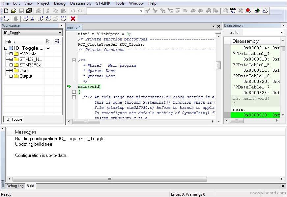This screenshot has height=197, width=287.
Task: Click the checkmark beside IO_Toggle project
Action: click(x=48, y=48)
